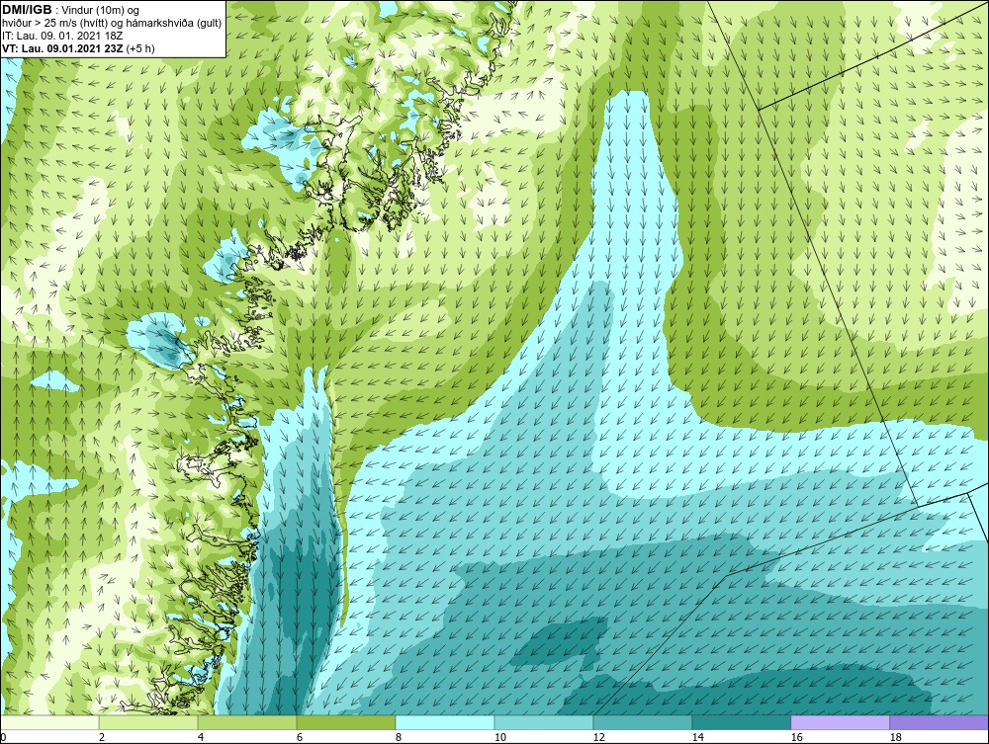Click the 'IT: Lau. 09. 01. 2021 18Z' line
This screenshot has height=744, width=989.
[61, 36]
